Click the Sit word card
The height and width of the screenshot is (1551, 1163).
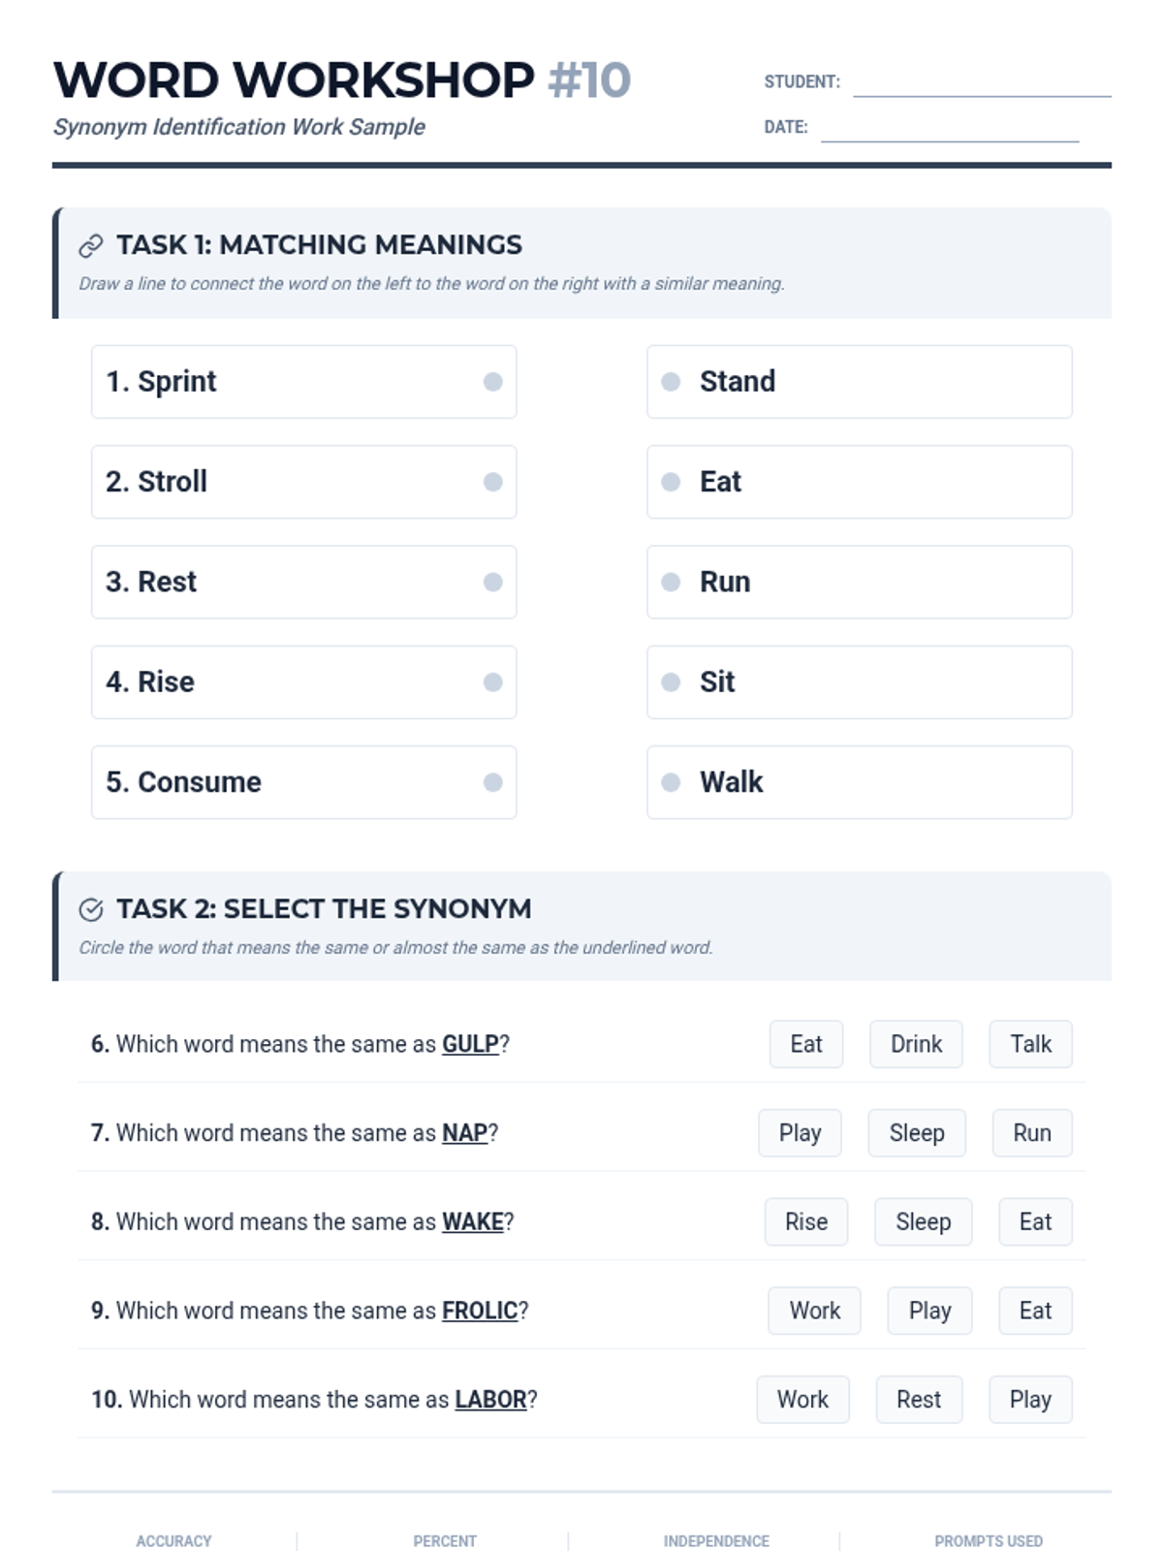[859, 682]
